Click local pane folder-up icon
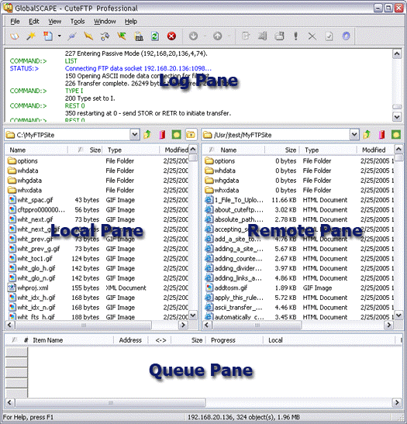This screenshot has width=407, height=424. pyautogui.click(x=191, y=134)
